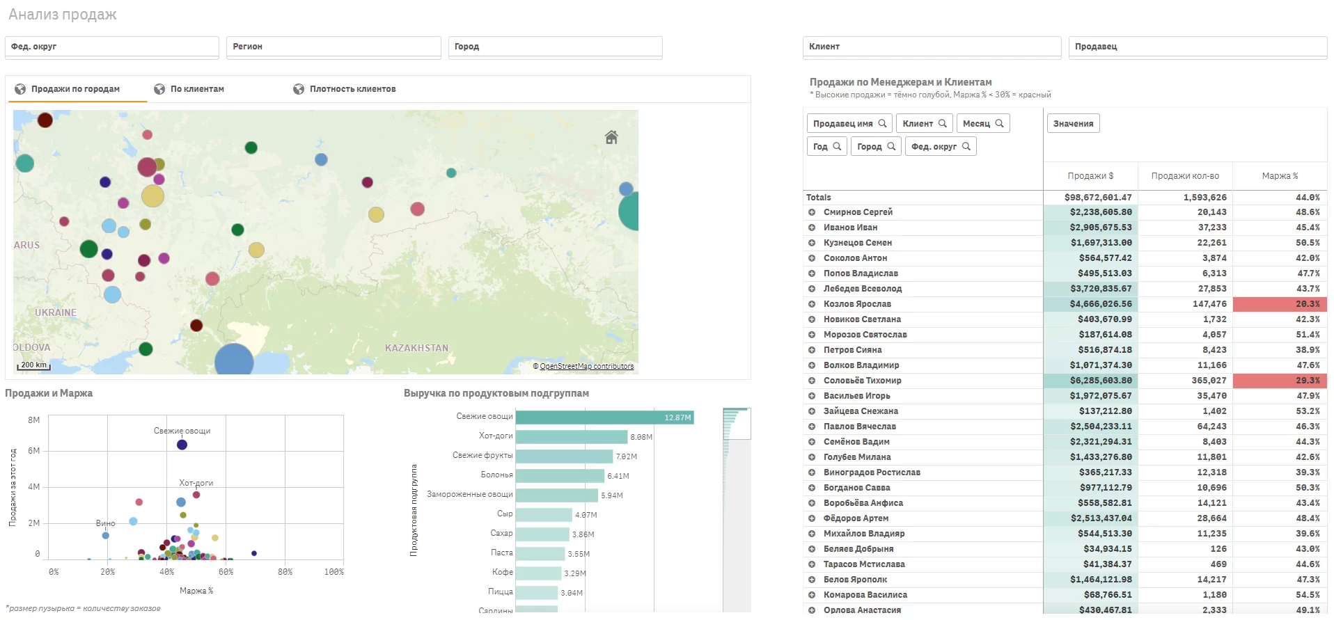Viewport: 1334px width, 620px height.
Task: Expand the Козлов Ярослав row
Action: click(812, 304)
